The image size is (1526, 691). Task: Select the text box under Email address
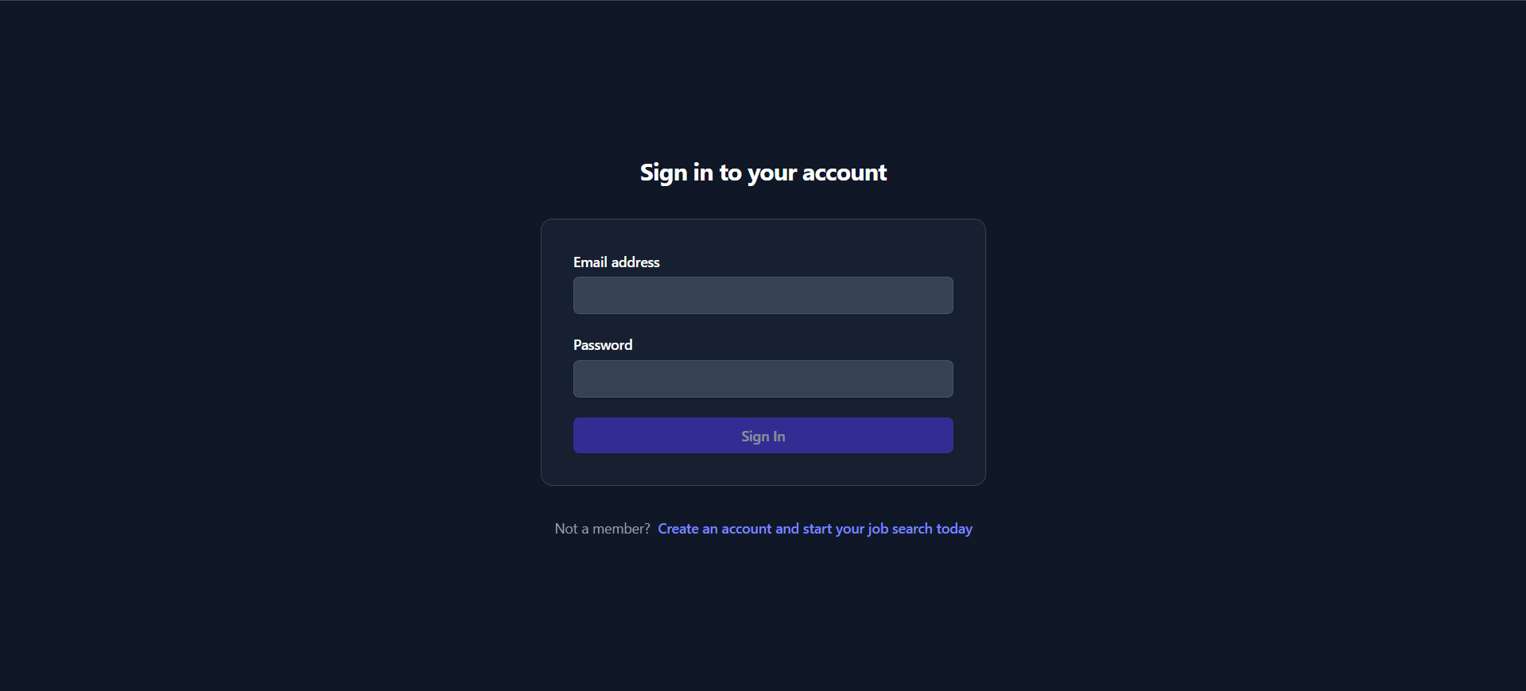click(x=763, y=295)
